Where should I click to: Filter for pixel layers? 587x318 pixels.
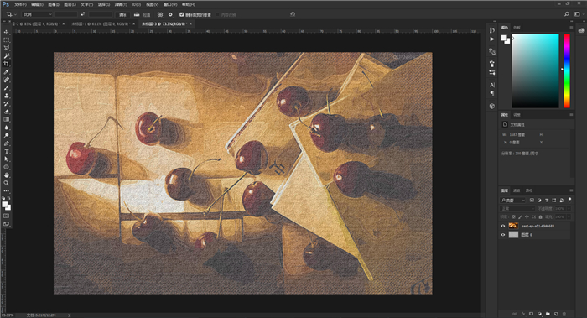(x=532, y=201)
